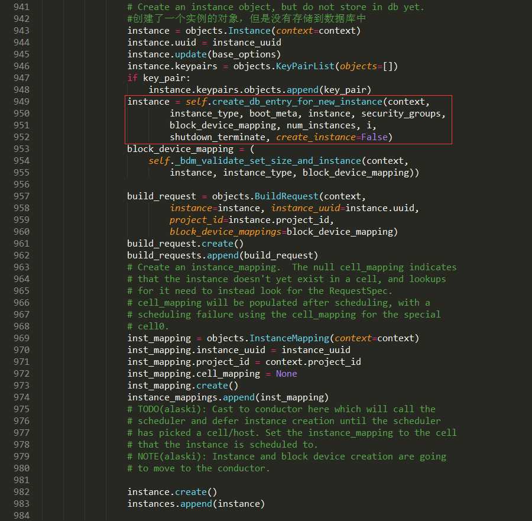Screen dimensions: 532x521
Task: Click 'num_instances' argument on line 951
Action: point(321,125)
